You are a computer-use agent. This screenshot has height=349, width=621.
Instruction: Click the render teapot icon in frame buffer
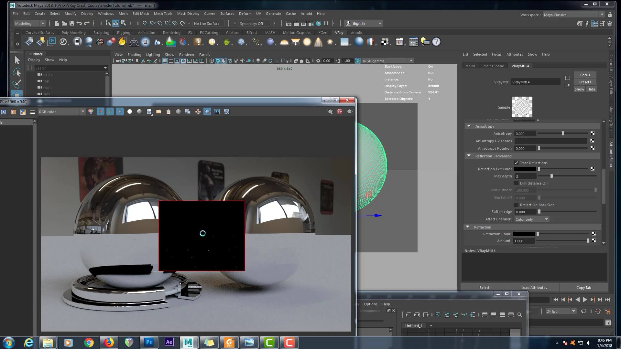[350, 111]
